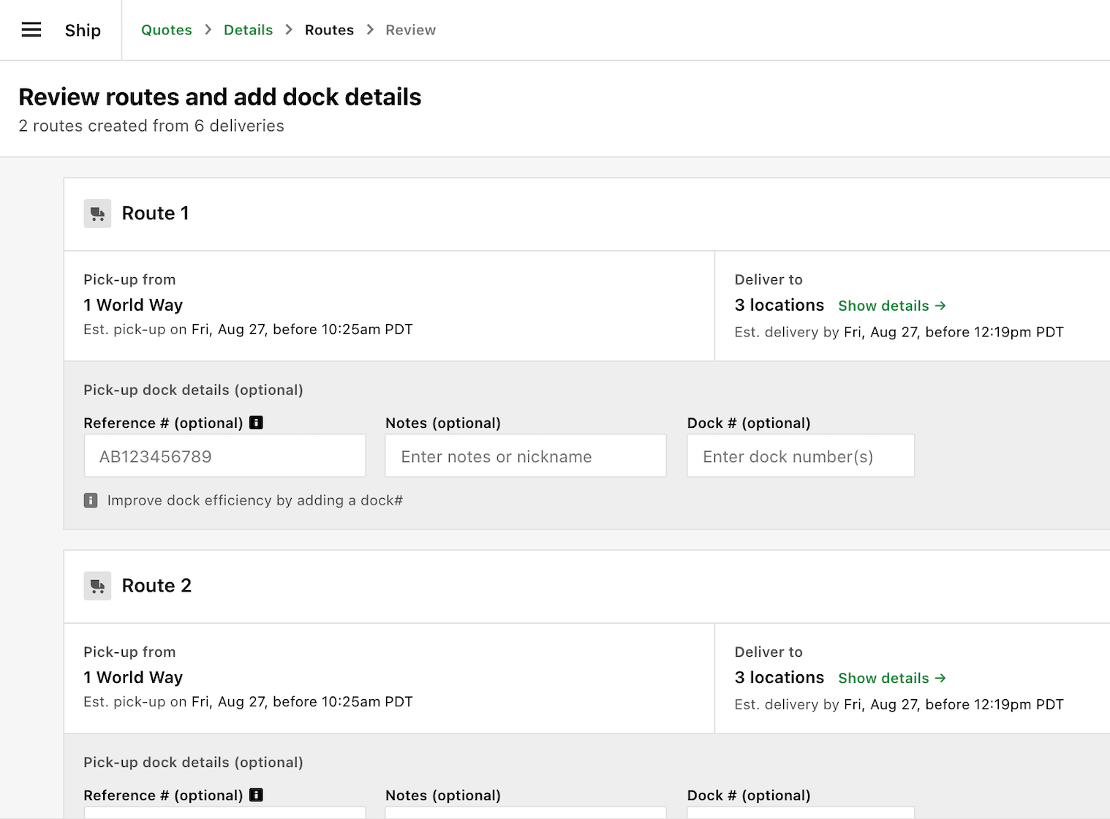Select Routes breadcrumb step
This screenshot has width=1110, height=819.
pos(329,30)
